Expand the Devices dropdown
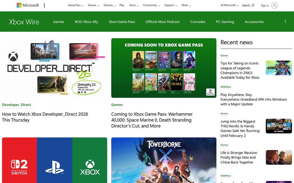294x183 pixels. [x=110, y=5]
